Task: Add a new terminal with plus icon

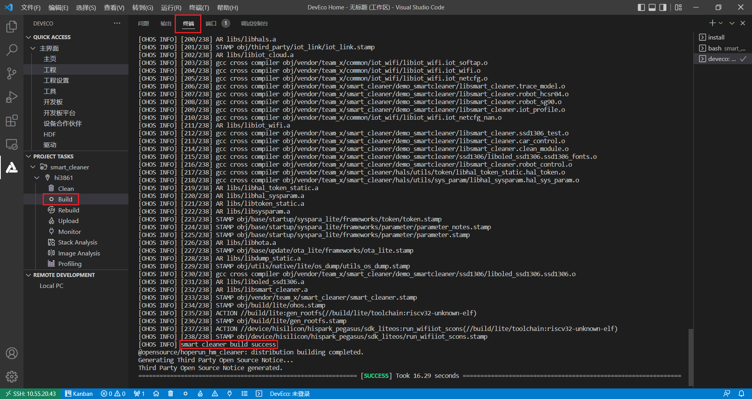Action: tap(712, 23)
